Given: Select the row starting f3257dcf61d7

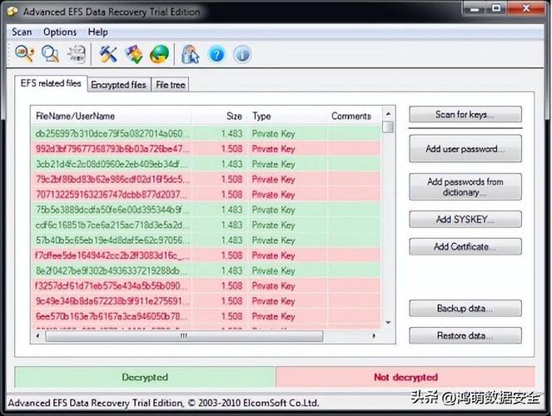Looking at the screenshot, I should point(206,286).
